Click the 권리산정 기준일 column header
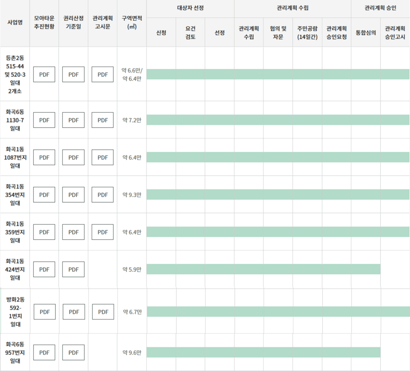The image size is (410, 371). (x=73, y=22)
